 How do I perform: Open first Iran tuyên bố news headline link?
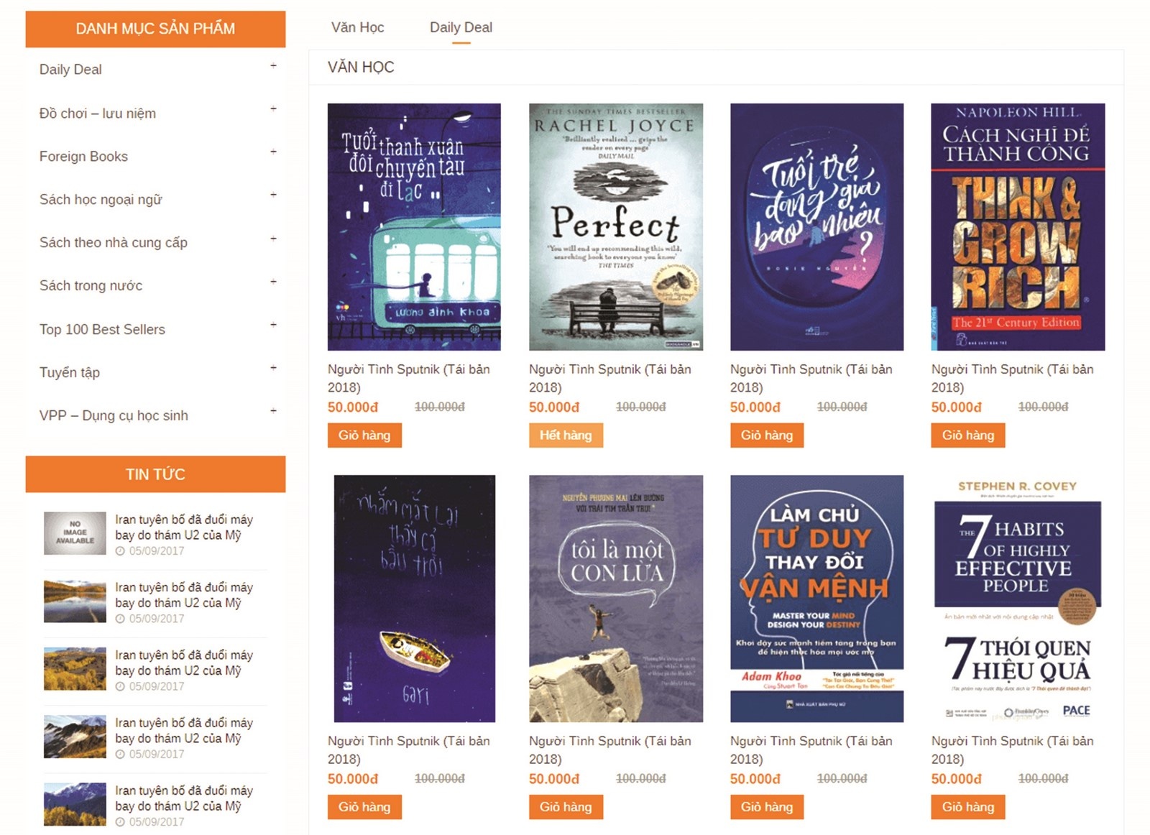184,527
